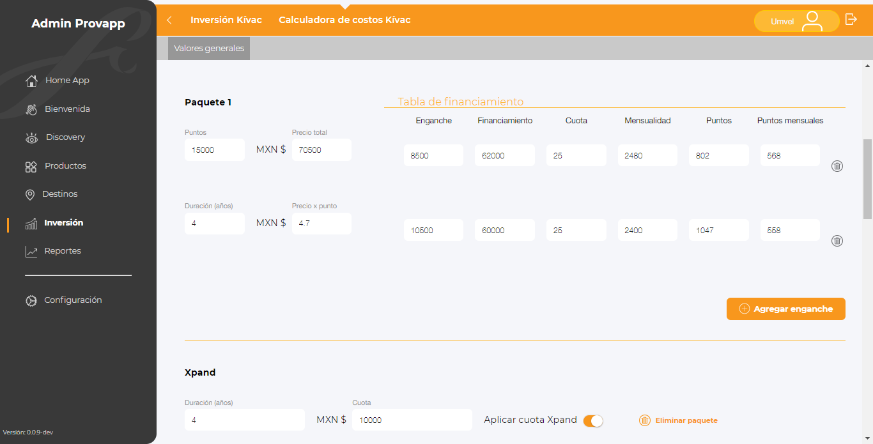This screenshot has width=873, height=444.
Task: Click the Mensualidad column header
Action: [647, 120]
